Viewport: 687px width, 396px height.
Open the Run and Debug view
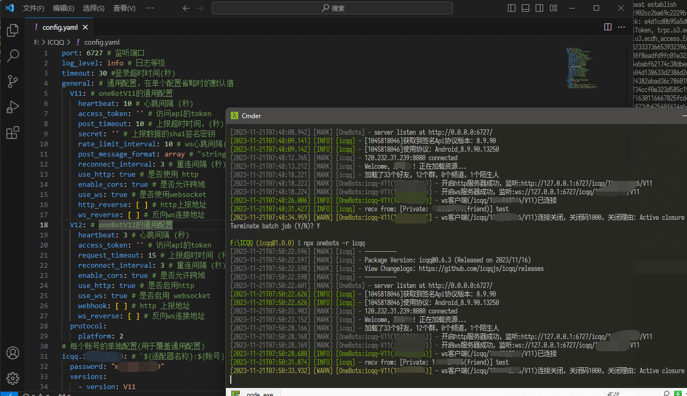point(13,107)
